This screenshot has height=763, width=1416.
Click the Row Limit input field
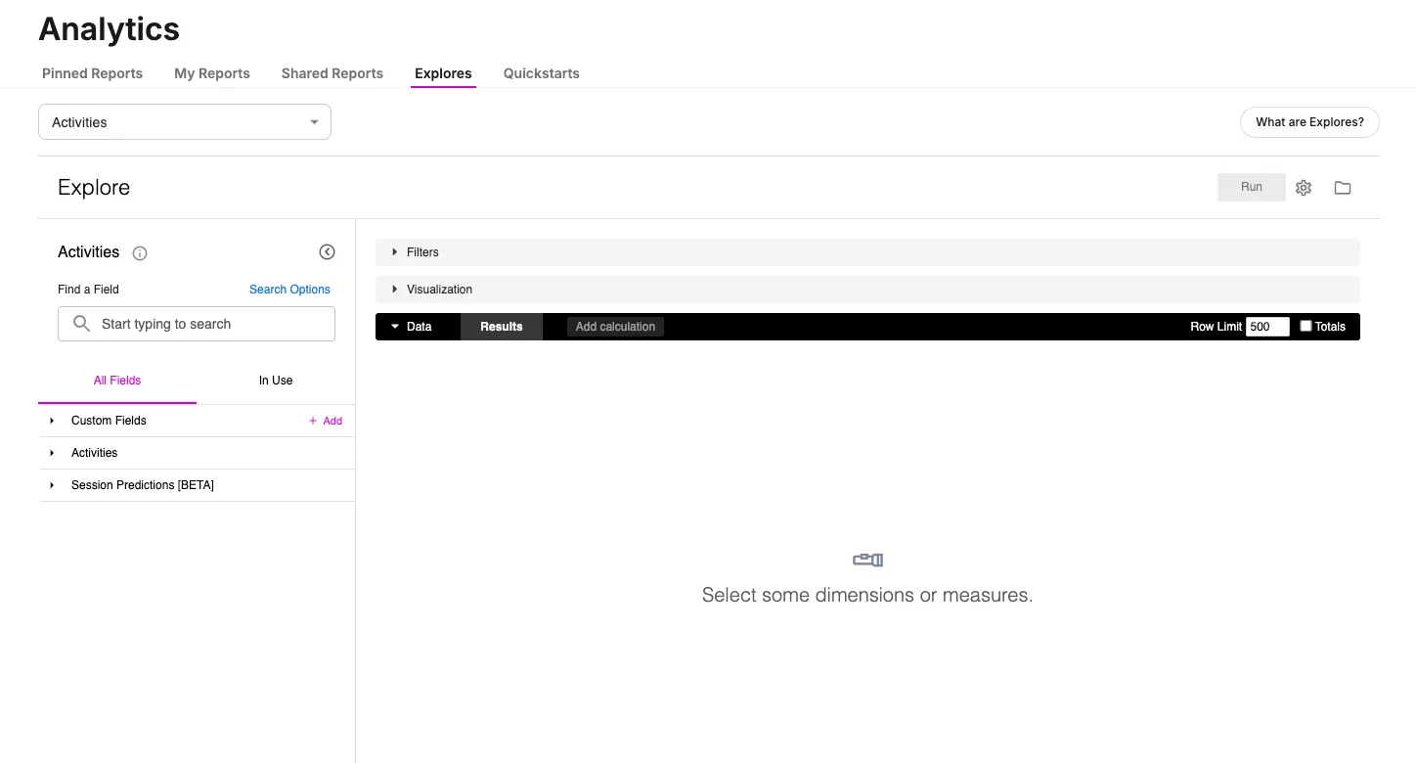(x=1267, y=327)
